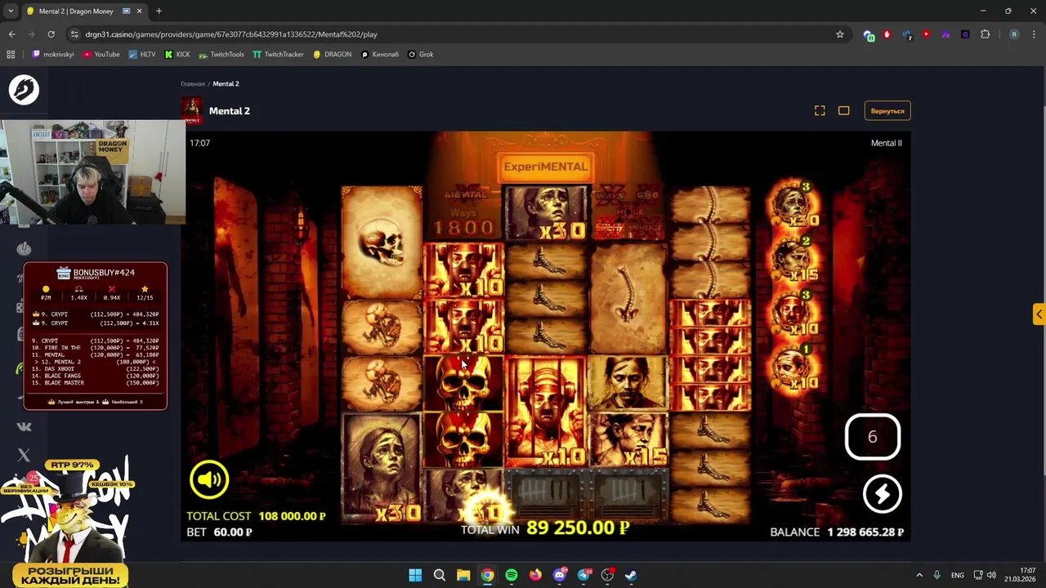Open the Chrome extensions puzzle menu
Image resolution: width=1046 pixels, height=588 pixels.
(x=985, y=34)
